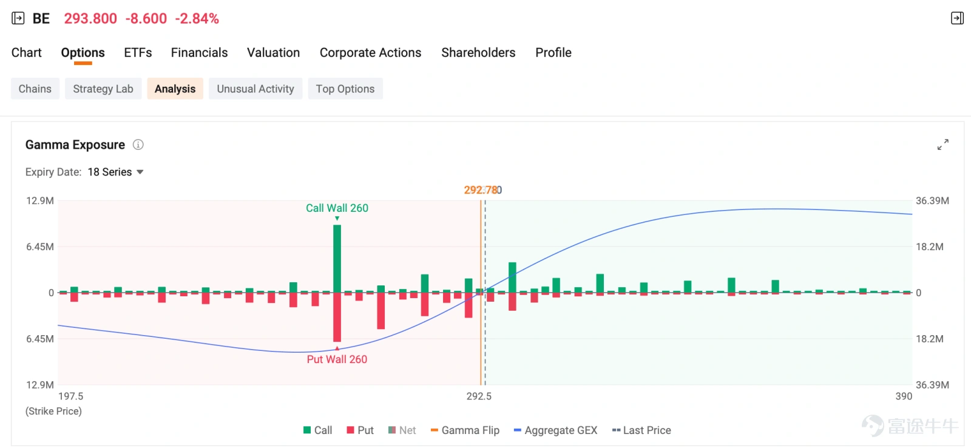Image resolution: width=971 pixels, height=448 pixels.
Task: Click the 293.800 last price value
Action: pyautogui.click(x=90, y=19)
